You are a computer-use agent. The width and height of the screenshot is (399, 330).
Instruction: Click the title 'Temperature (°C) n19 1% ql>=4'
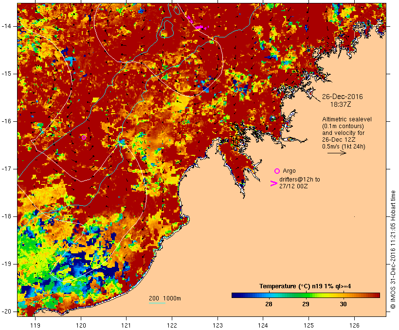point(305,286)
